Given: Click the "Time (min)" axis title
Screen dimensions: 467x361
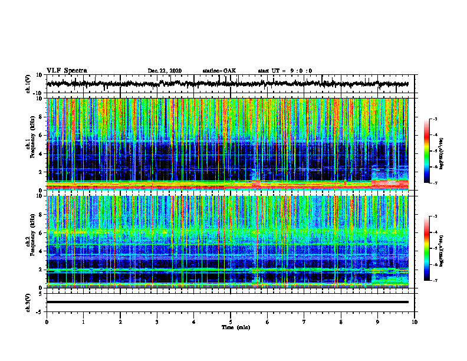Looking at the screenshot, I should click(x=236, y=327).
